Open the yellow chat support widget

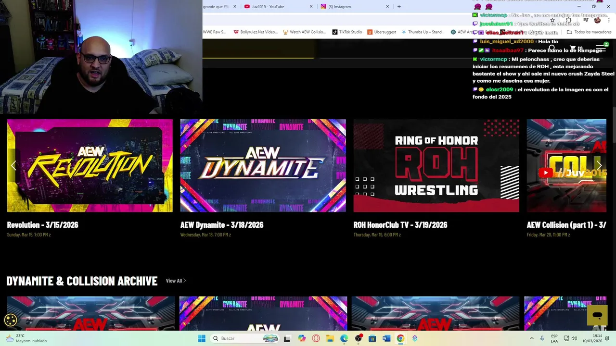[x=597, y=315]
